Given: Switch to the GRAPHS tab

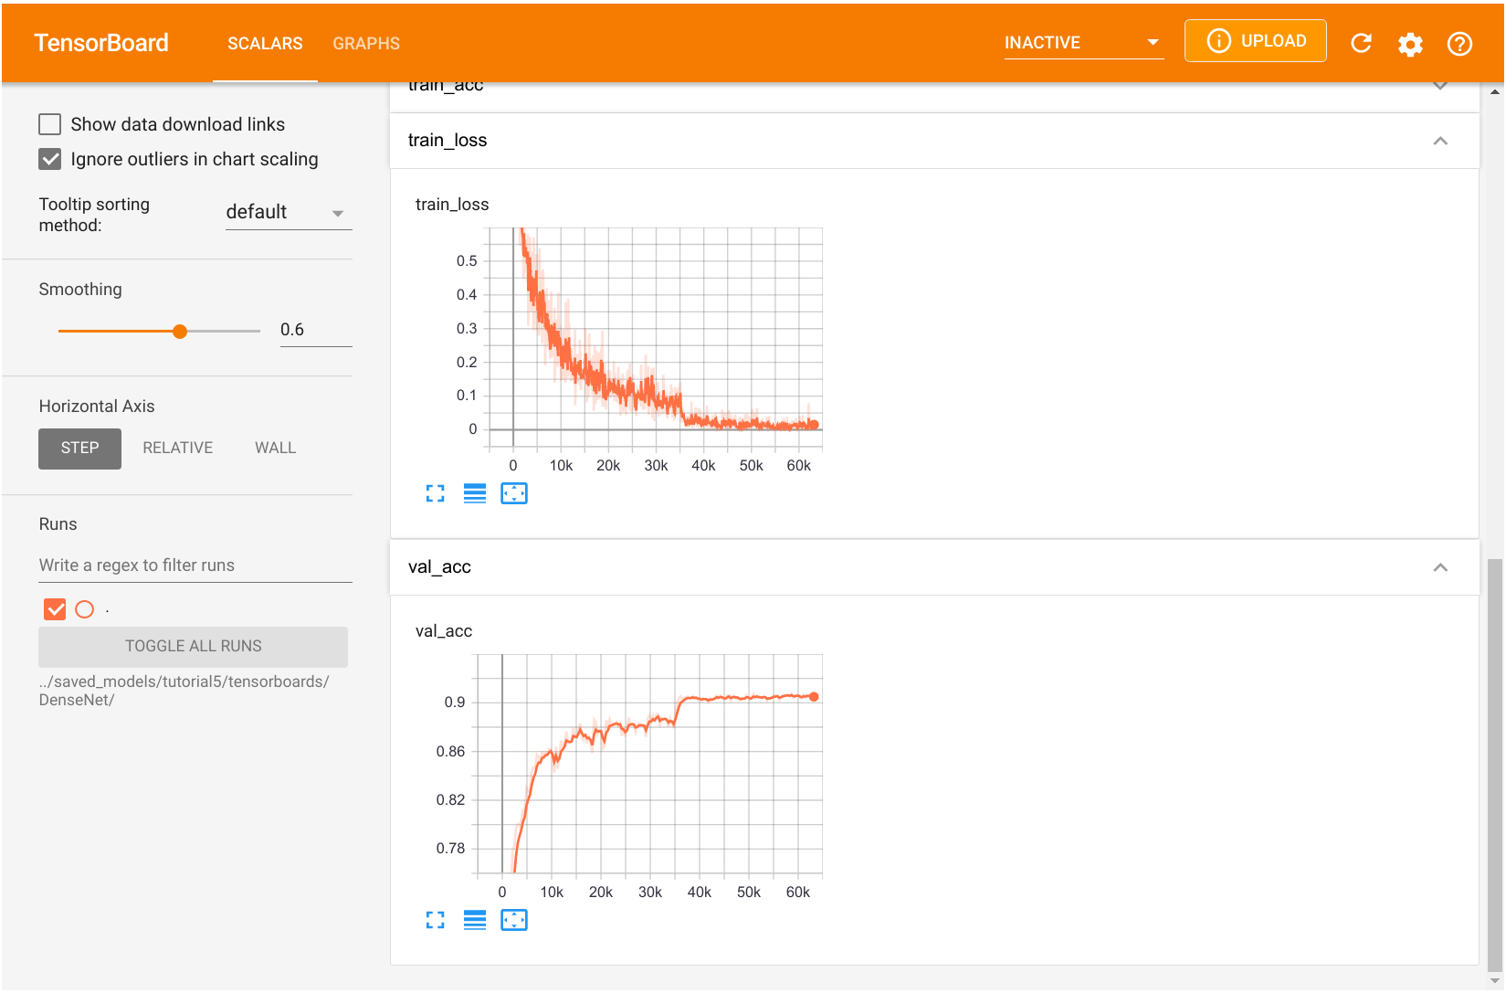Looking at the screenshot, I should coord(366,43).
